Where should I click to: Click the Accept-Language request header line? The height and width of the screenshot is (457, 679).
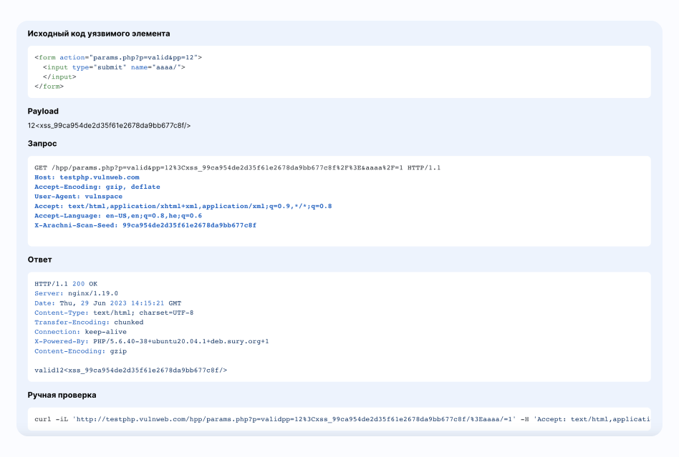pos(118,215)
